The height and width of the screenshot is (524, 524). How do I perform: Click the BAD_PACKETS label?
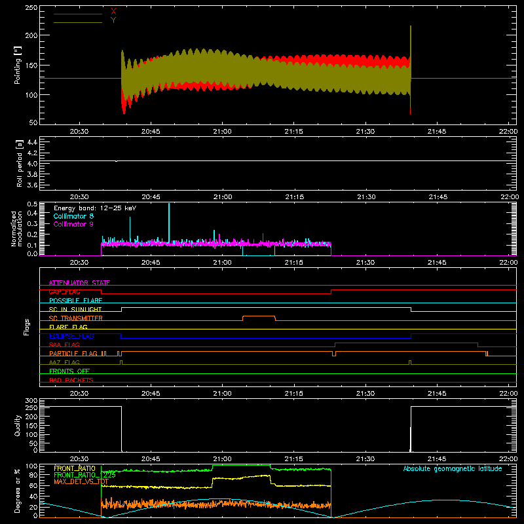point(71,380)
